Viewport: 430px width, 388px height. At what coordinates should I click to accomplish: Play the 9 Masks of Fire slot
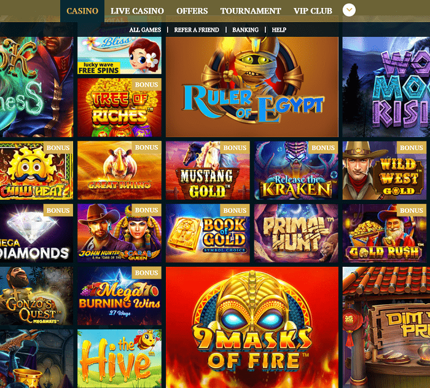[252, 327]
